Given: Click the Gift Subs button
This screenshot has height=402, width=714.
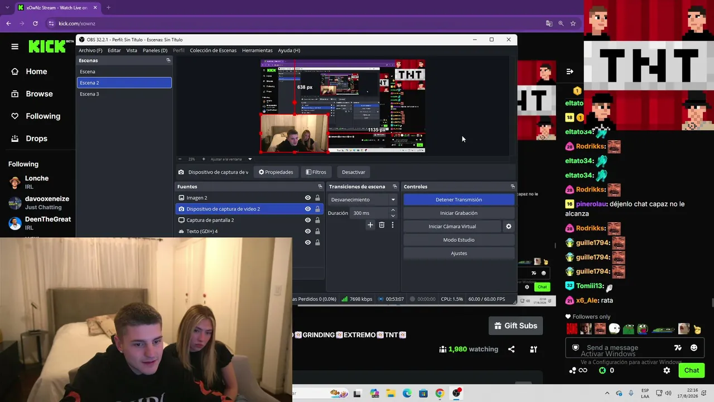Looking at the screenshot, I should pos(516,326).
